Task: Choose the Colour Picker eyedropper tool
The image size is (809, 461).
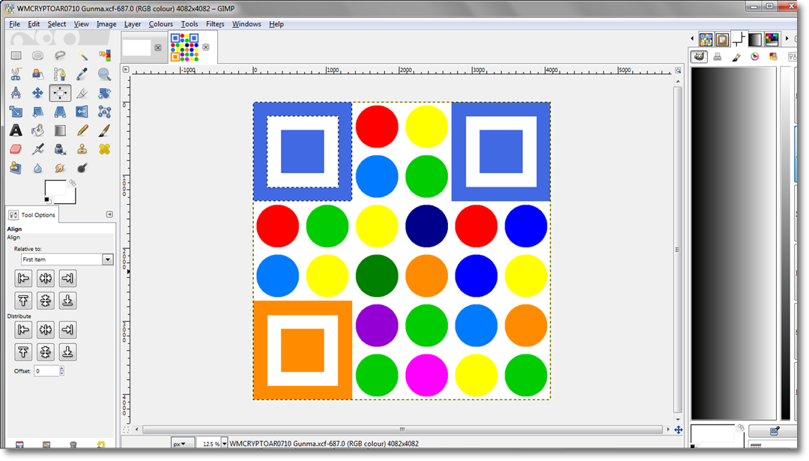Action: pyautogui.click(x=82, y=74)
